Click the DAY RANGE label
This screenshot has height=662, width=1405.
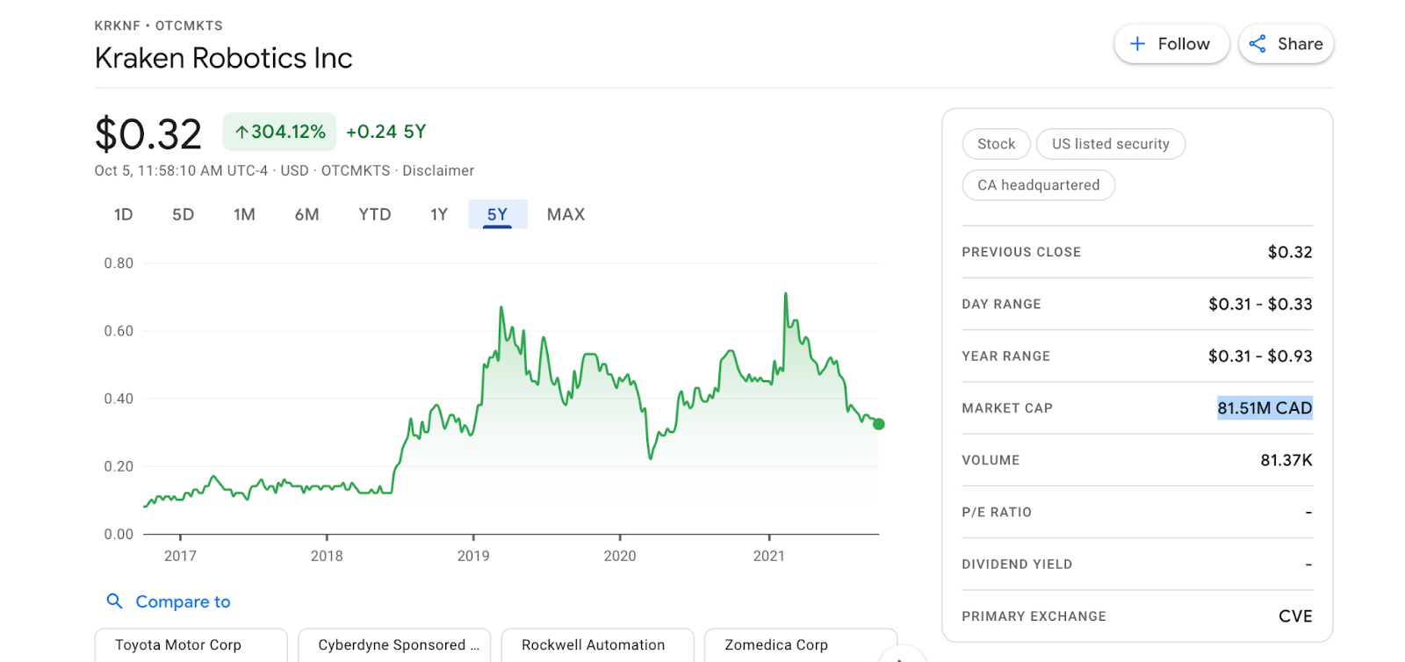[x=1001, y=304]
